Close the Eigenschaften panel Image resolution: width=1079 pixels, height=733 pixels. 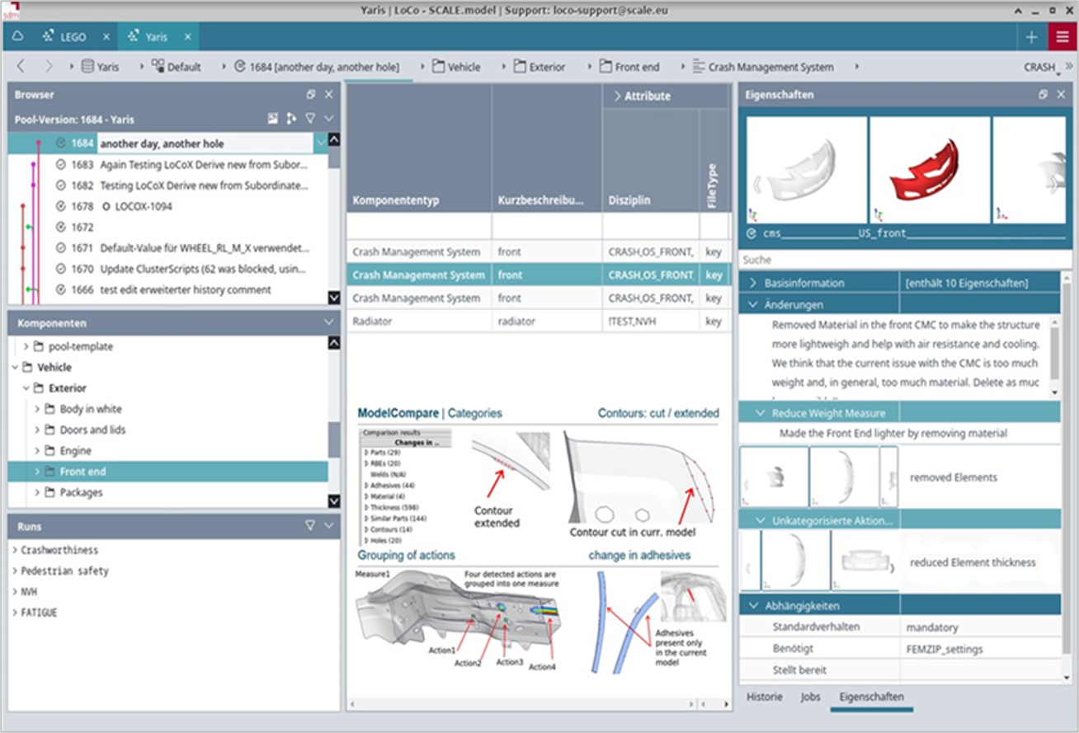[1062, 95]
